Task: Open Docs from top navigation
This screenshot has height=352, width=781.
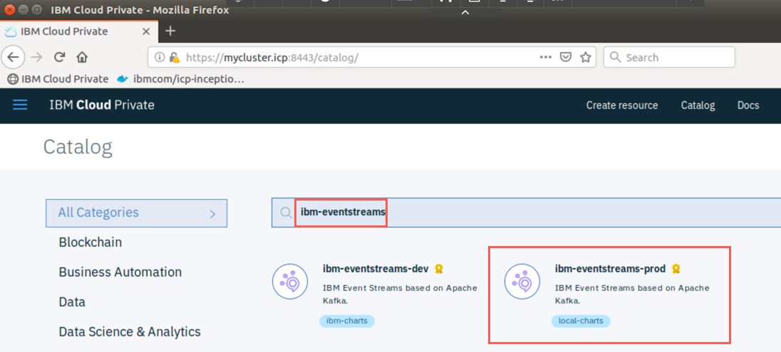Action: coord(748,105)
